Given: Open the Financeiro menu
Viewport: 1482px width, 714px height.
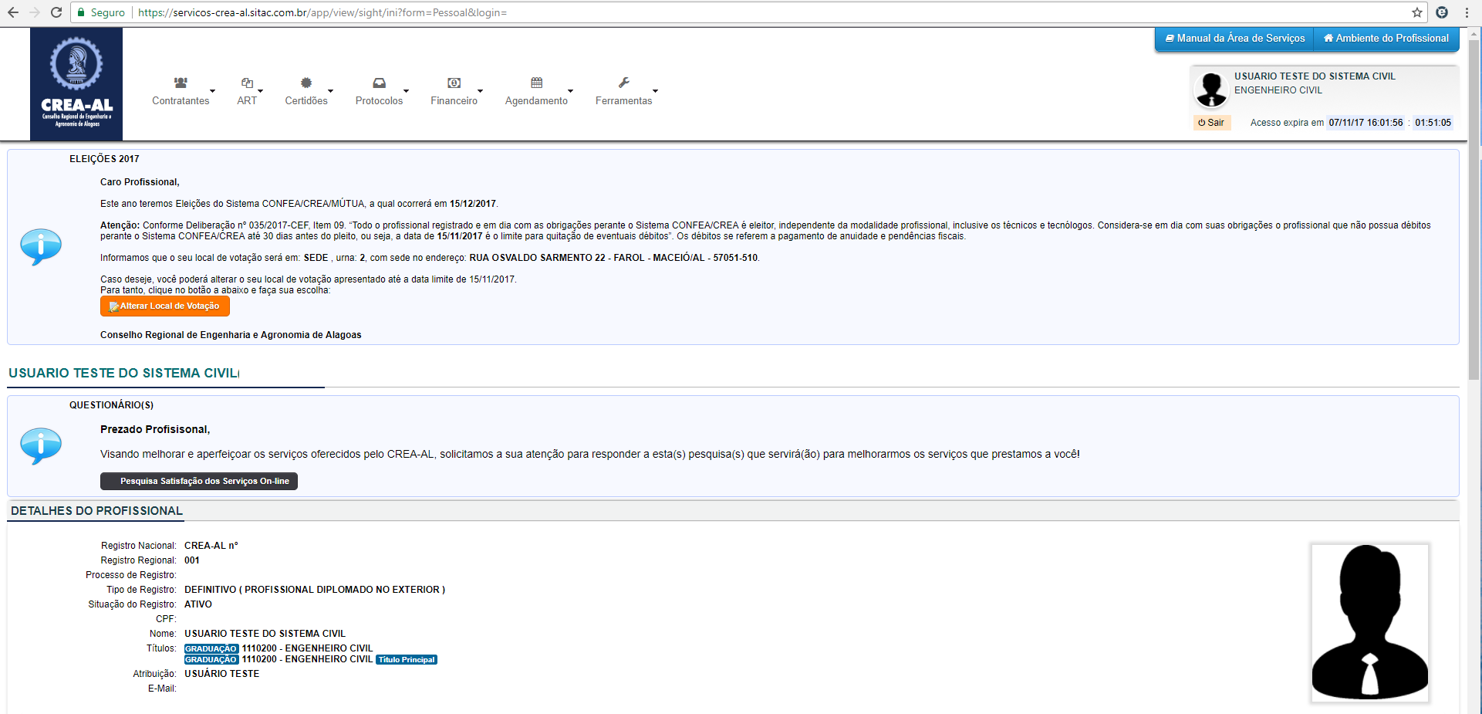Looking at the screenshot, I should coord(454,101).
